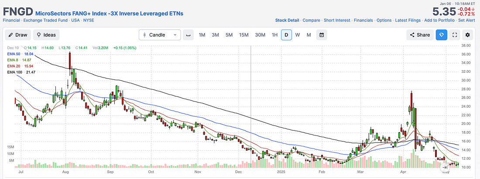Click Exchange Traded Fund industry link

(x=46, y=20)
